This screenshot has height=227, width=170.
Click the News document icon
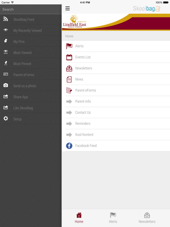click(x=69, y=79)
